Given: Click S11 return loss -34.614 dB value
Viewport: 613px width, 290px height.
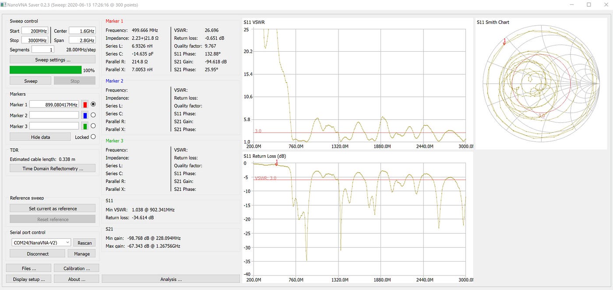Looking at the screenshot, I should 143,217.
